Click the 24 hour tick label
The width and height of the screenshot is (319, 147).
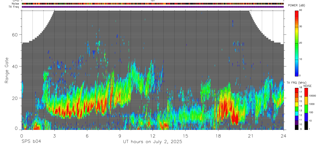coord(284,136)
